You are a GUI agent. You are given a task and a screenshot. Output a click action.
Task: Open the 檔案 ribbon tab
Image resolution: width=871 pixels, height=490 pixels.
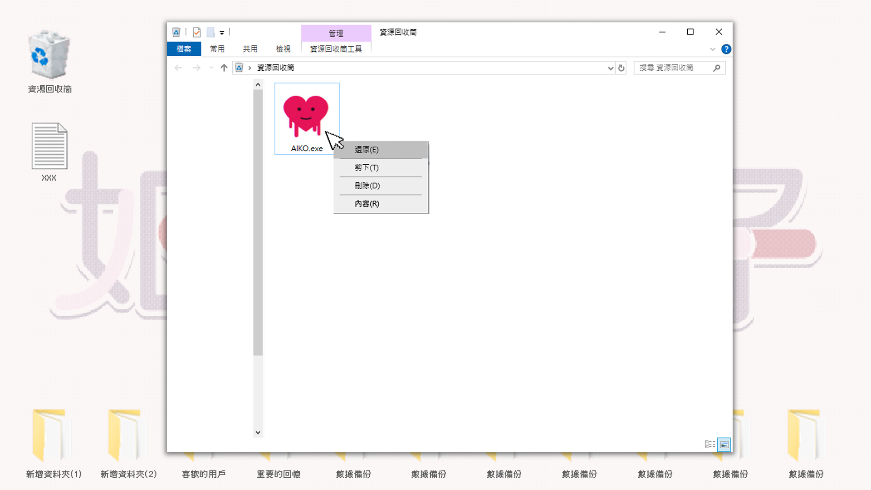point(184,49)
